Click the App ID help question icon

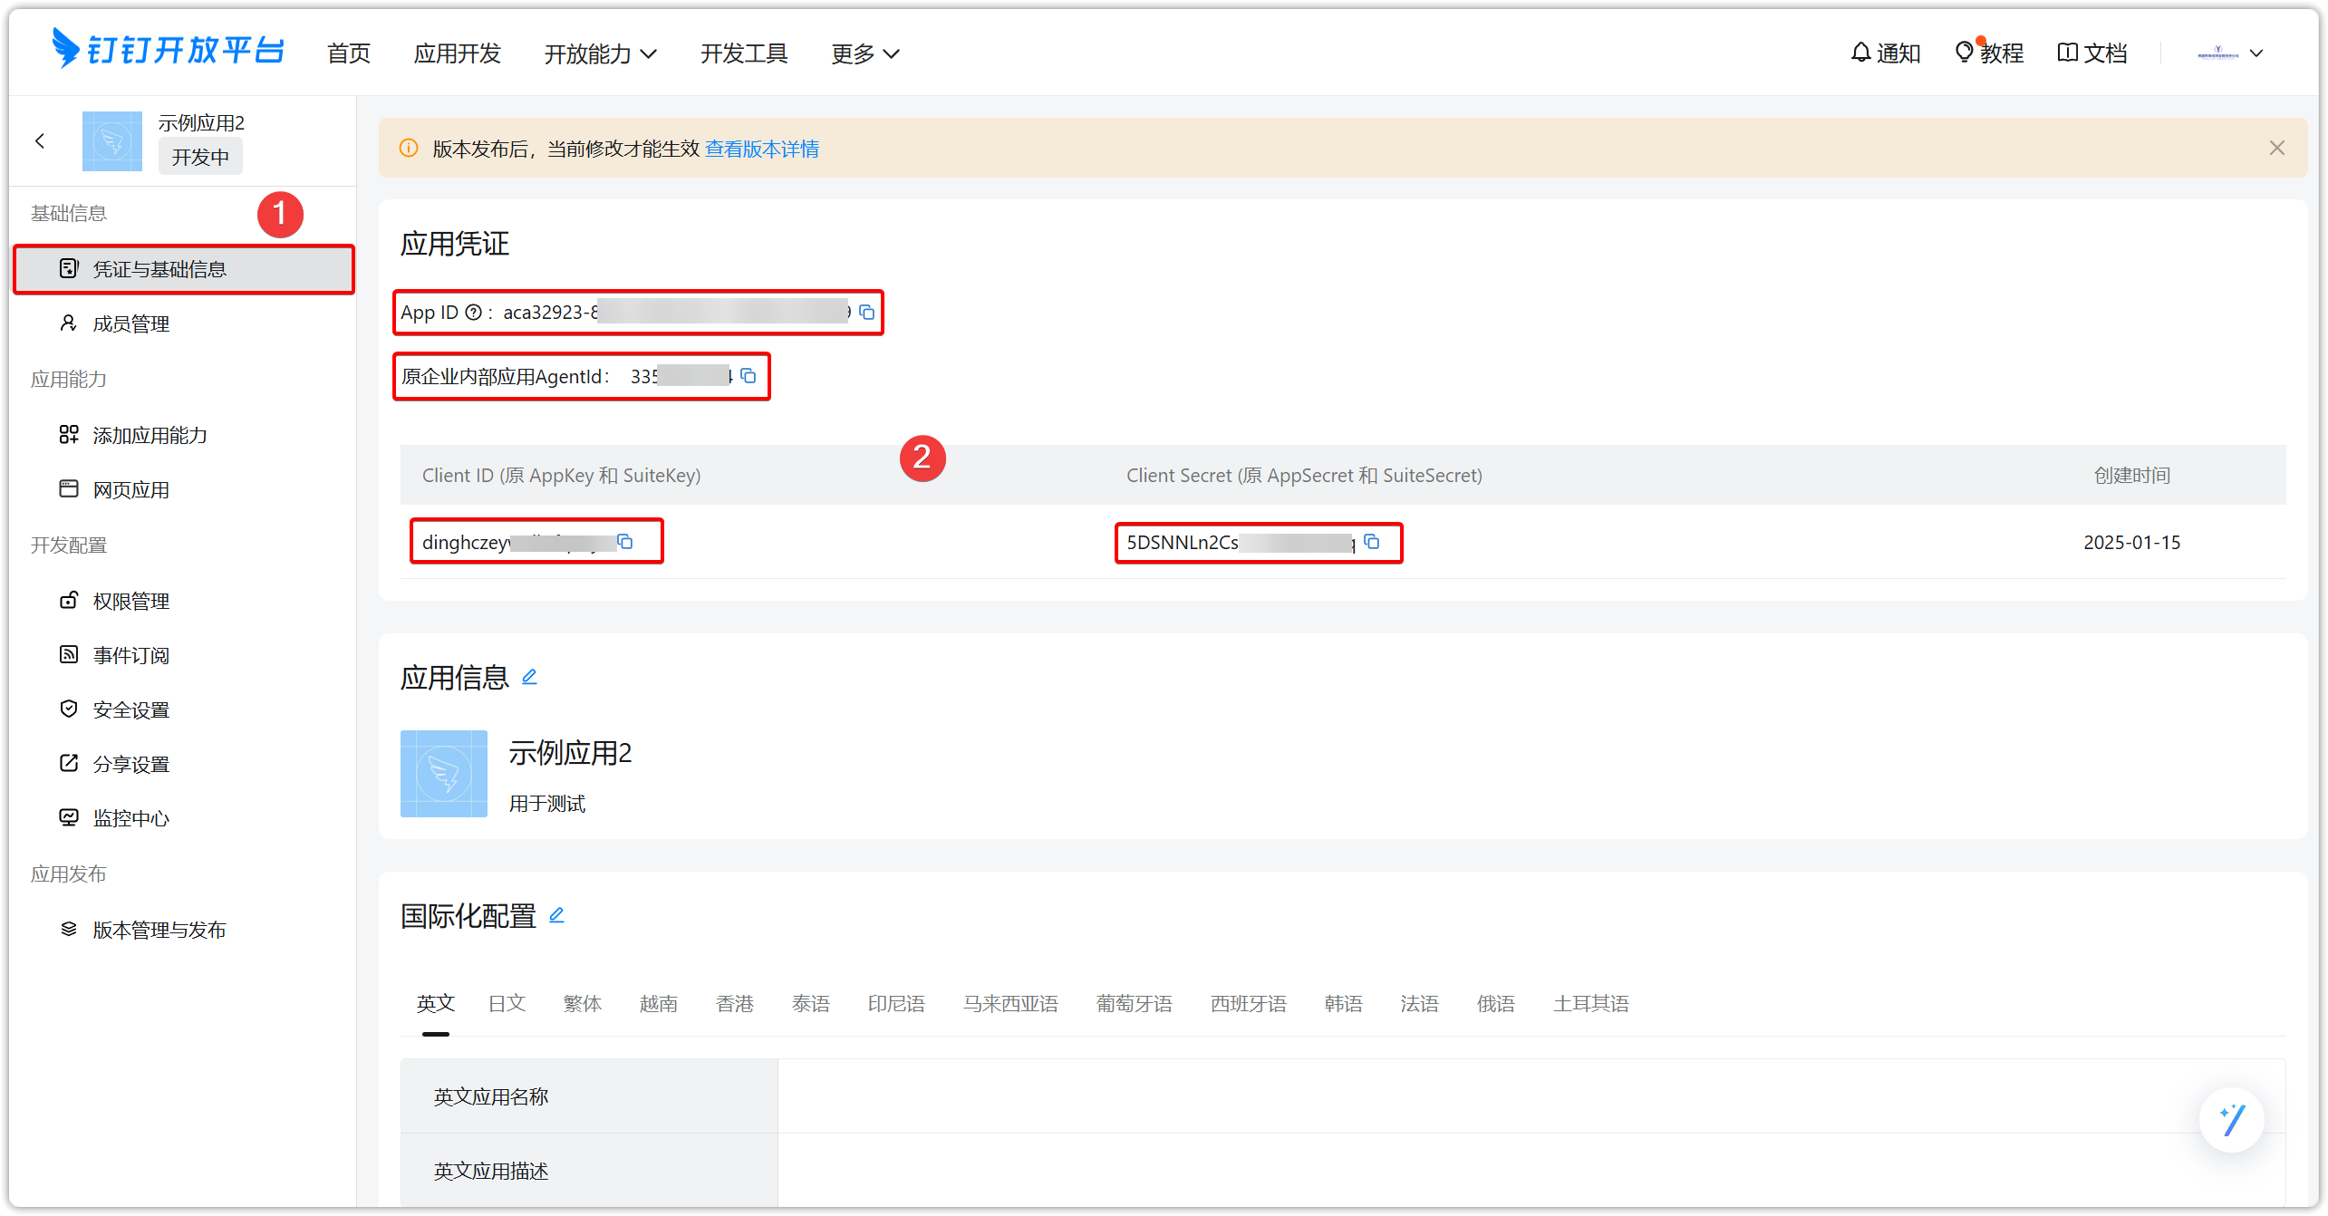[473, 313]
